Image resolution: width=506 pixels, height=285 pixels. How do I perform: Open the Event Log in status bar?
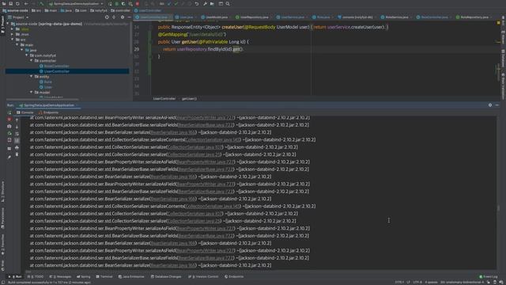point(489,276)
